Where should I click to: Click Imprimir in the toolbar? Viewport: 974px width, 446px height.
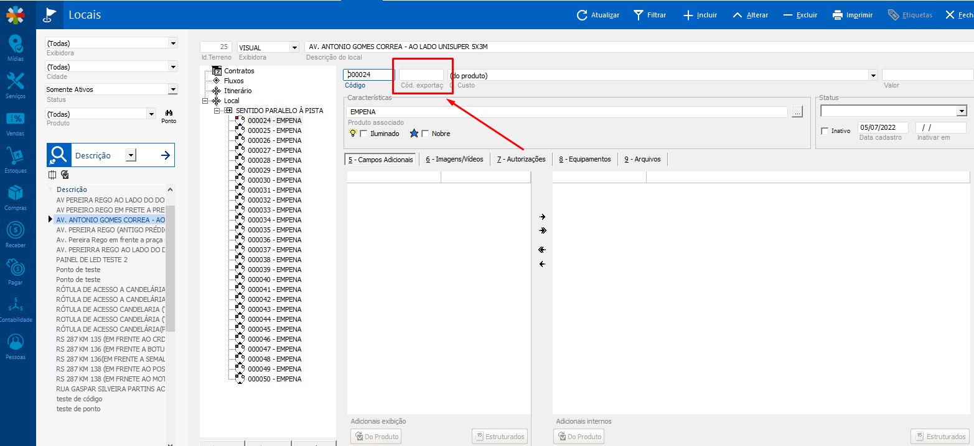tap(853, 15)
